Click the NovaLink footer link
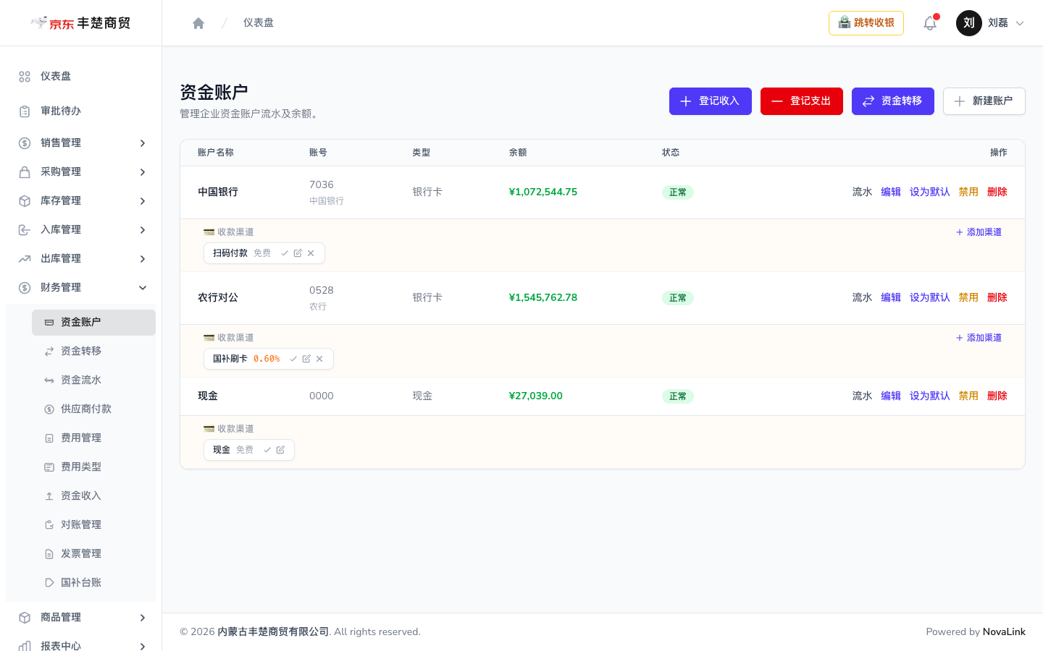Viewport: 1043px width, 651px height. pyautogui.click(x=1004, y=632)
